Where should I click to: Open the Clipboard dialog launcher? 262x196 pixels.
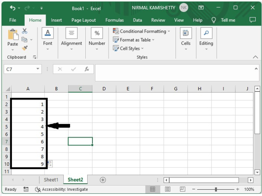coord(34,57)
